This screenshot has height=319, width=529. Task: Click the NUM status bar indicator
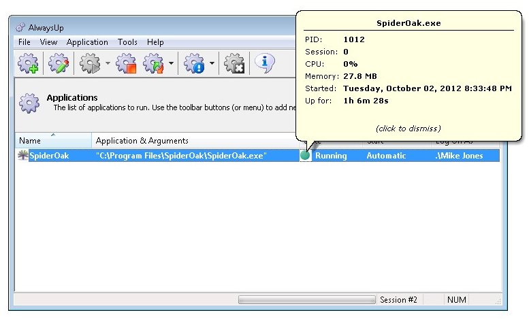(456, 299)
